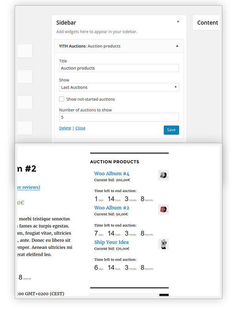Collapse the YITH Auctions widget arrow
This screenshot has height=310, width=237.
tap(177, 46)
